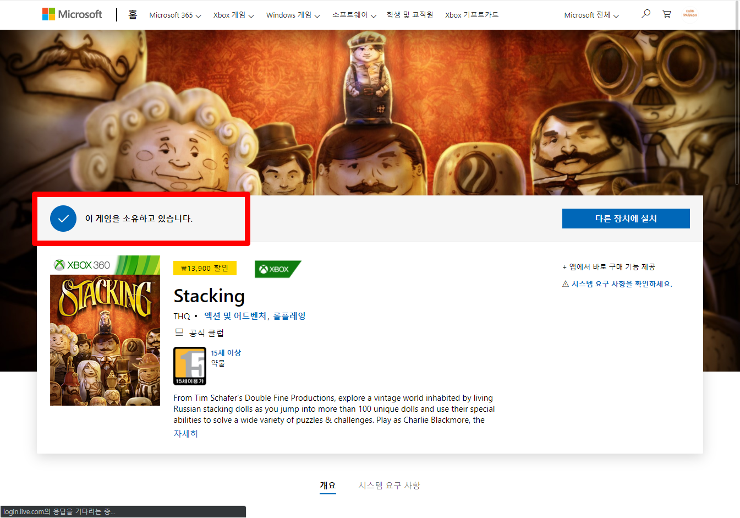Click the Stacking game title
Viewport: 740px width, 518px height.
[209, 296]
